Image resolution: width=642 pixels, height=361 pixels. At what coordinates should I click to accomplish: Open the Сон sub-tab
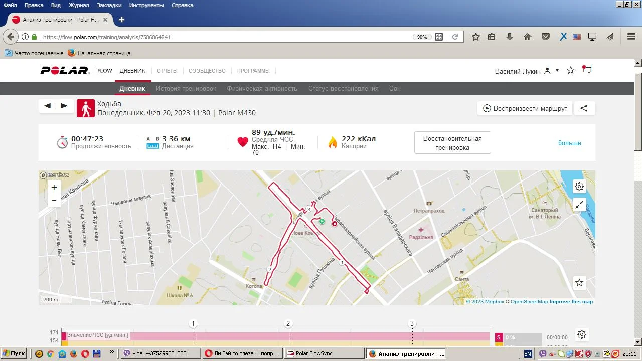coord(395,89)
